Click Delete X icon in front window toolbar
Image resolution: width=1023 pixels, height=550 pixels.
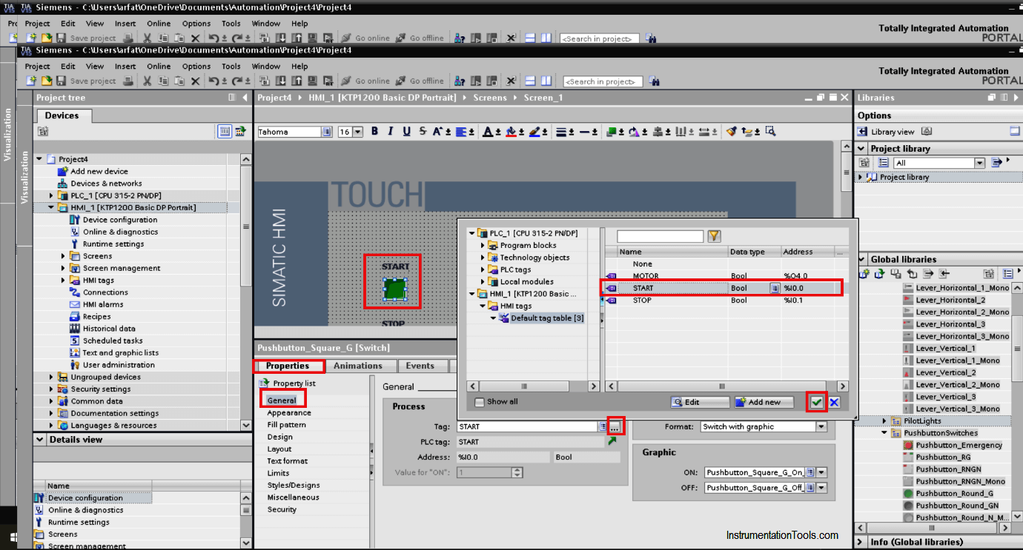point(196,81)
